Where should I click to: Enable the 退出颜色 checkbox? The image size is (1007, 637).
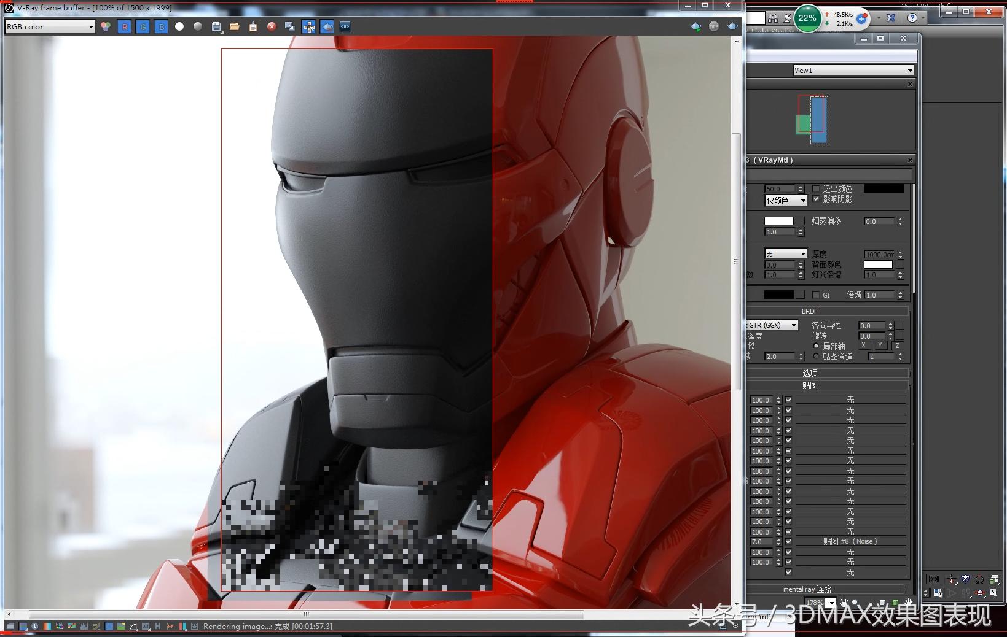coord(816,189)
